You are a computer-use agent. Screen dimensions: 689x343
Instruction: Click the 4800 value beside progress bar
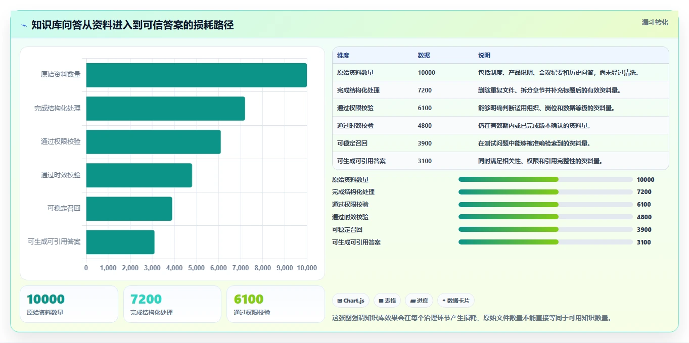pyautogui.click(x=644, y=217)
